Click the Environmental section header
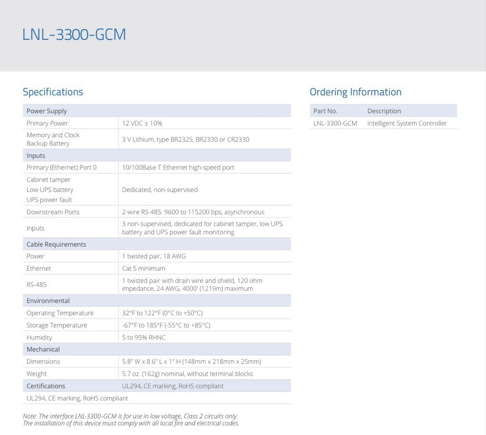 (x=48, y=301)
